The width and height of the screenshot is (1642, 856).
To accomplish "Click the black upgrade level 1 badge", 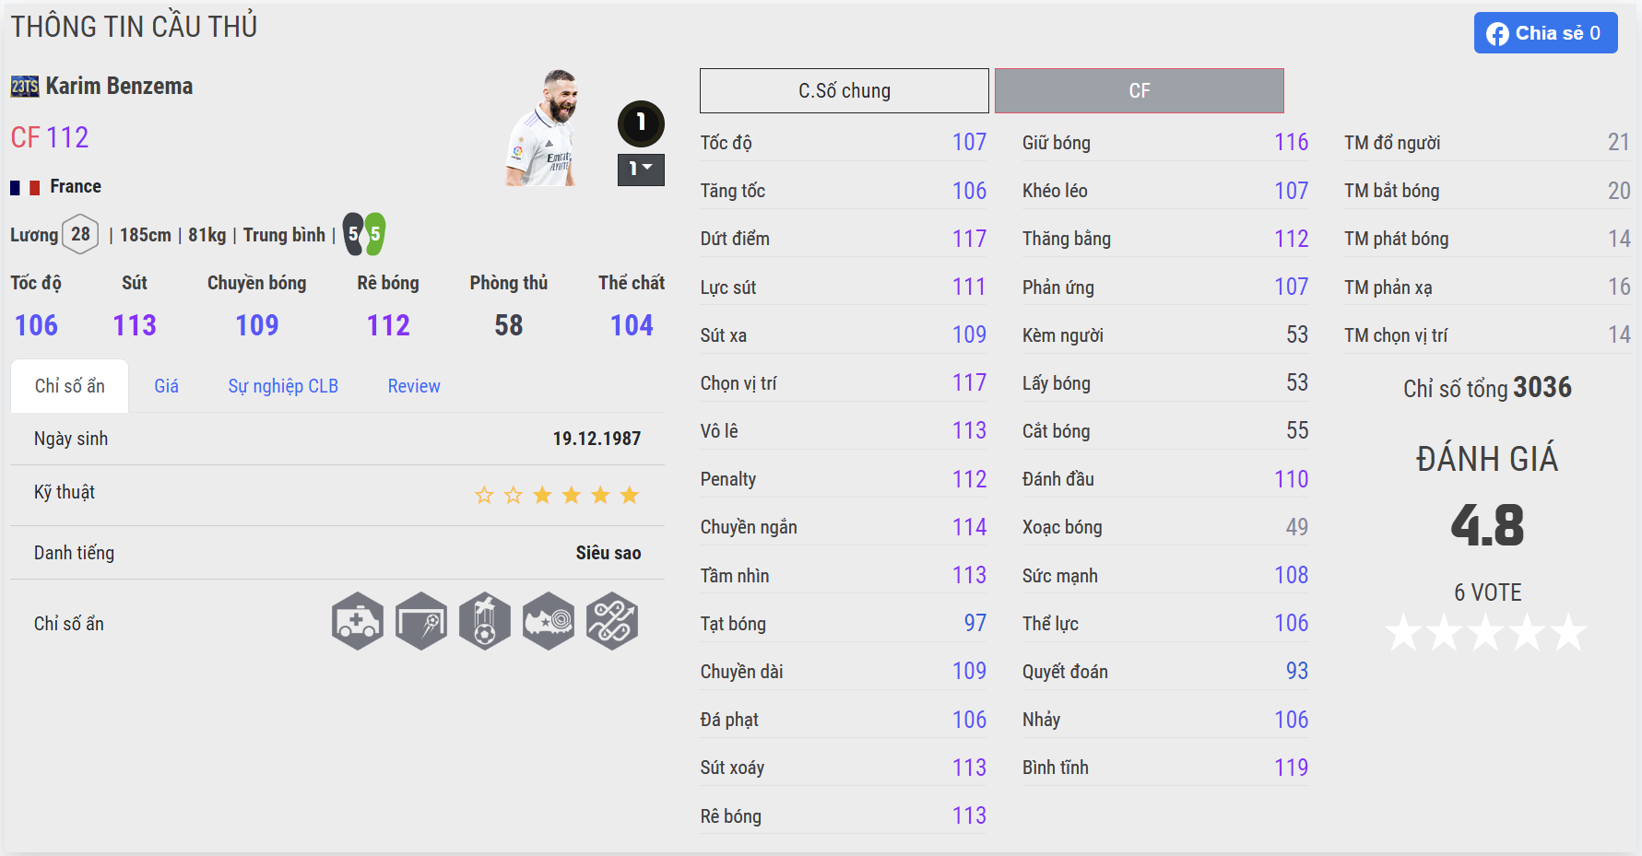I will pos(641,123).
